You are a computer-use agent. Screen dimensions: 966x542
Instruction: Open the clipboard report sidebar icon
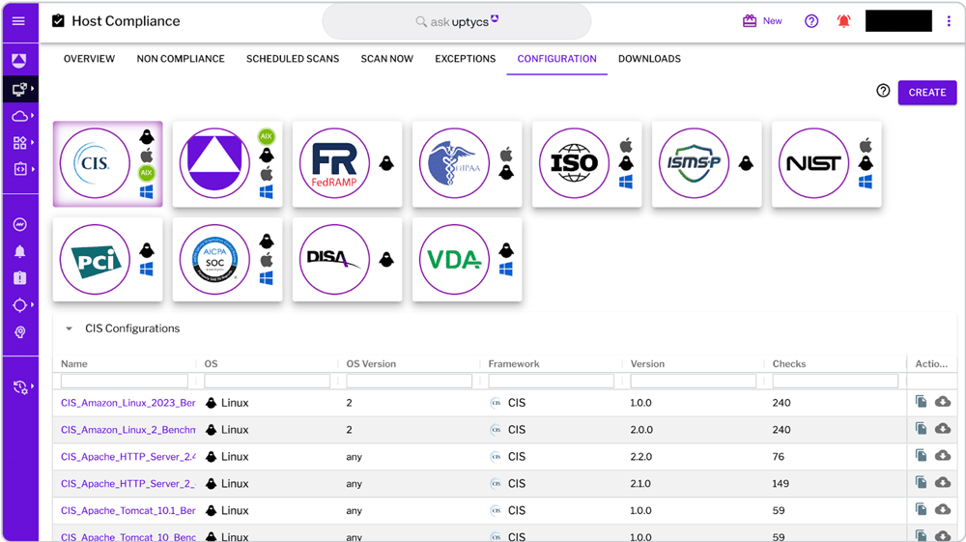tap(19, 278)
